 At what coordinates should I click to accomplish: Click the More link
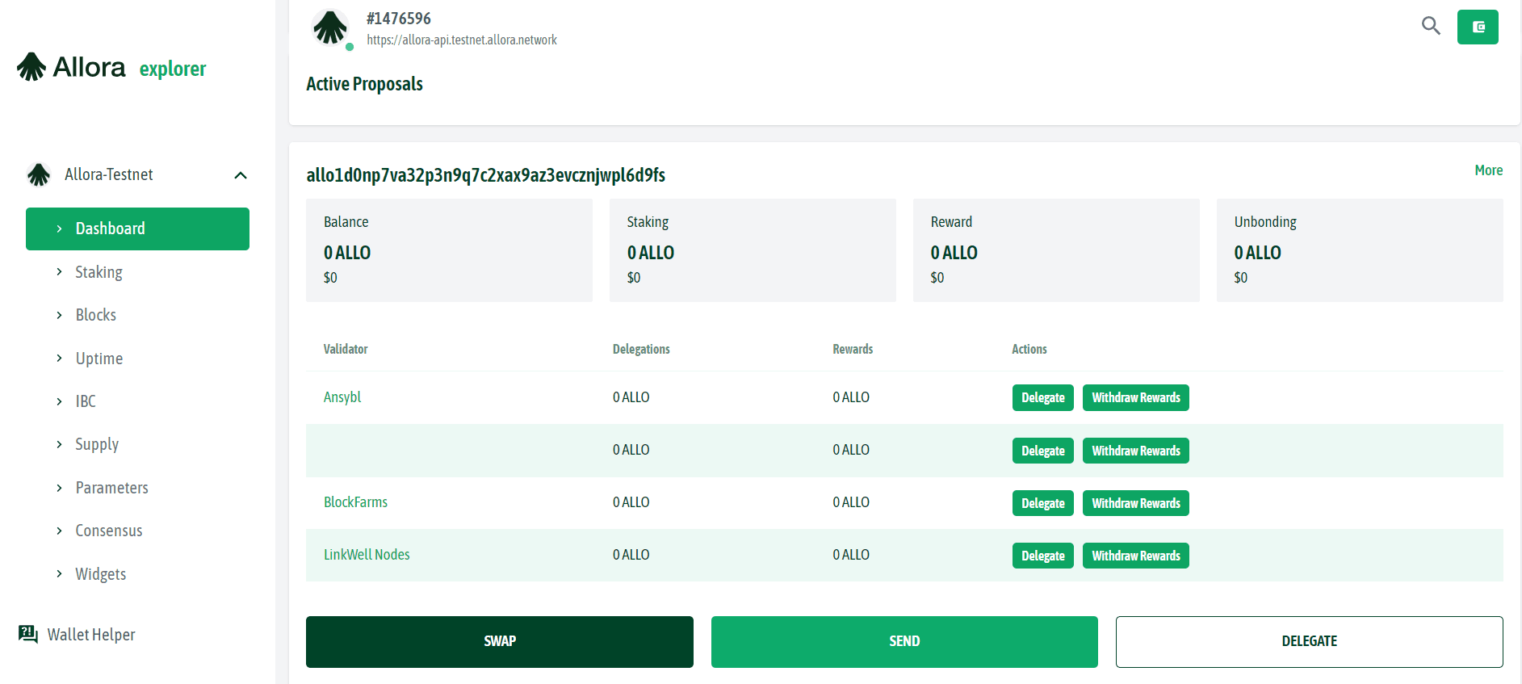point(1488,170)
